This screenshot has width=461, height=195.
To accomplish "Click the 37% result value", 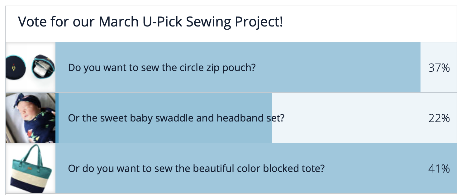I will [439, 68].
